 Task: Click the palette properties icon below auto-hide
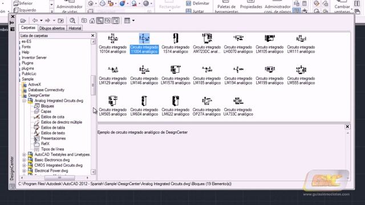(12, 29)
